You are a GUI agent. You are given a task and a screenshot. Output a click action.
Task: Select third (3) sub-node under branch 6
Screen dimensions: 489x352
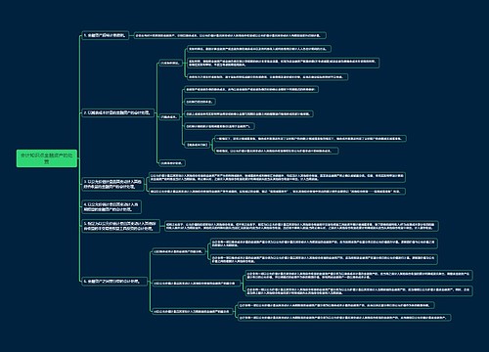[192, 312]
